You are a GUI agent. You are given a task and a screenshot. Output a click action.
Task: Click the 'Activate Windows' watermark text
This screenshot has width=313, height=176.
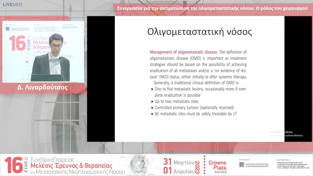(281, 132)
